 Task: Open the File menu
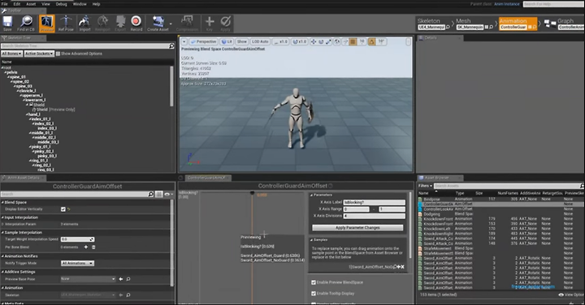(5, 4)
